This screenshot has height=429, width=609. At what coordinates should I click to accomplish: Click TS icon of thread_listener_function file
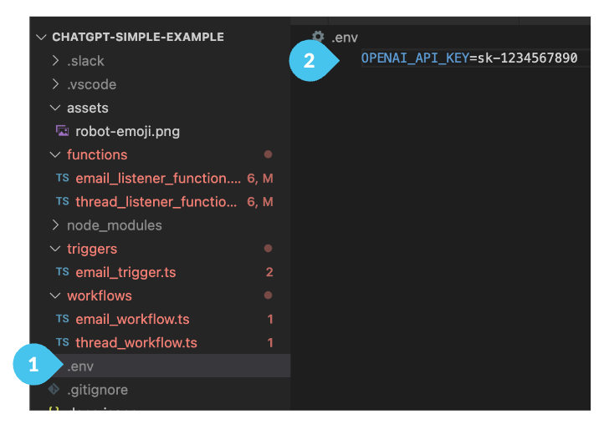(63, 201)
